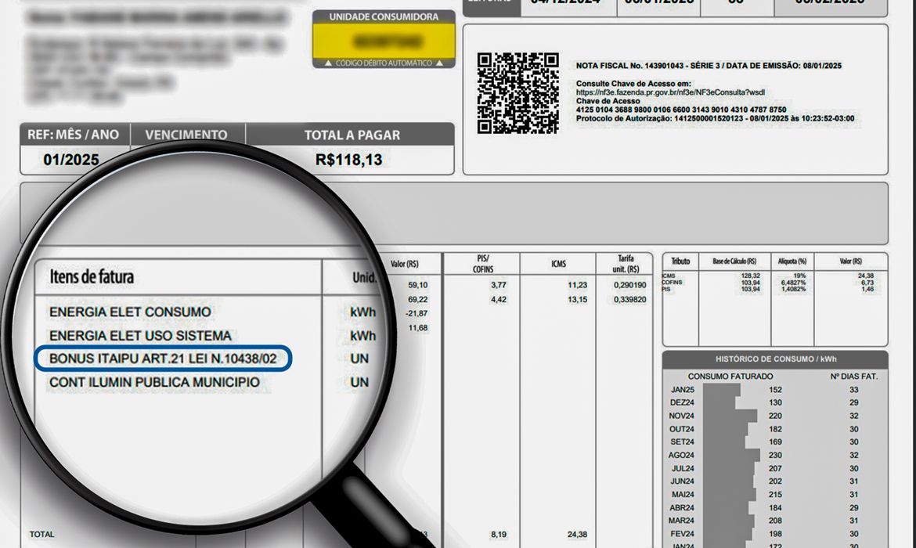Click the REF: MÊS / ANO header

click(x=74, y=135)
